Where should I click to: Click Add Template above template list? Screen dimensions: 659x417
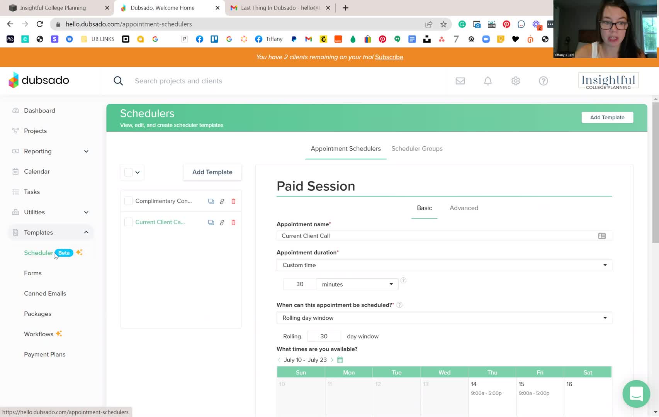click(212, 172)
